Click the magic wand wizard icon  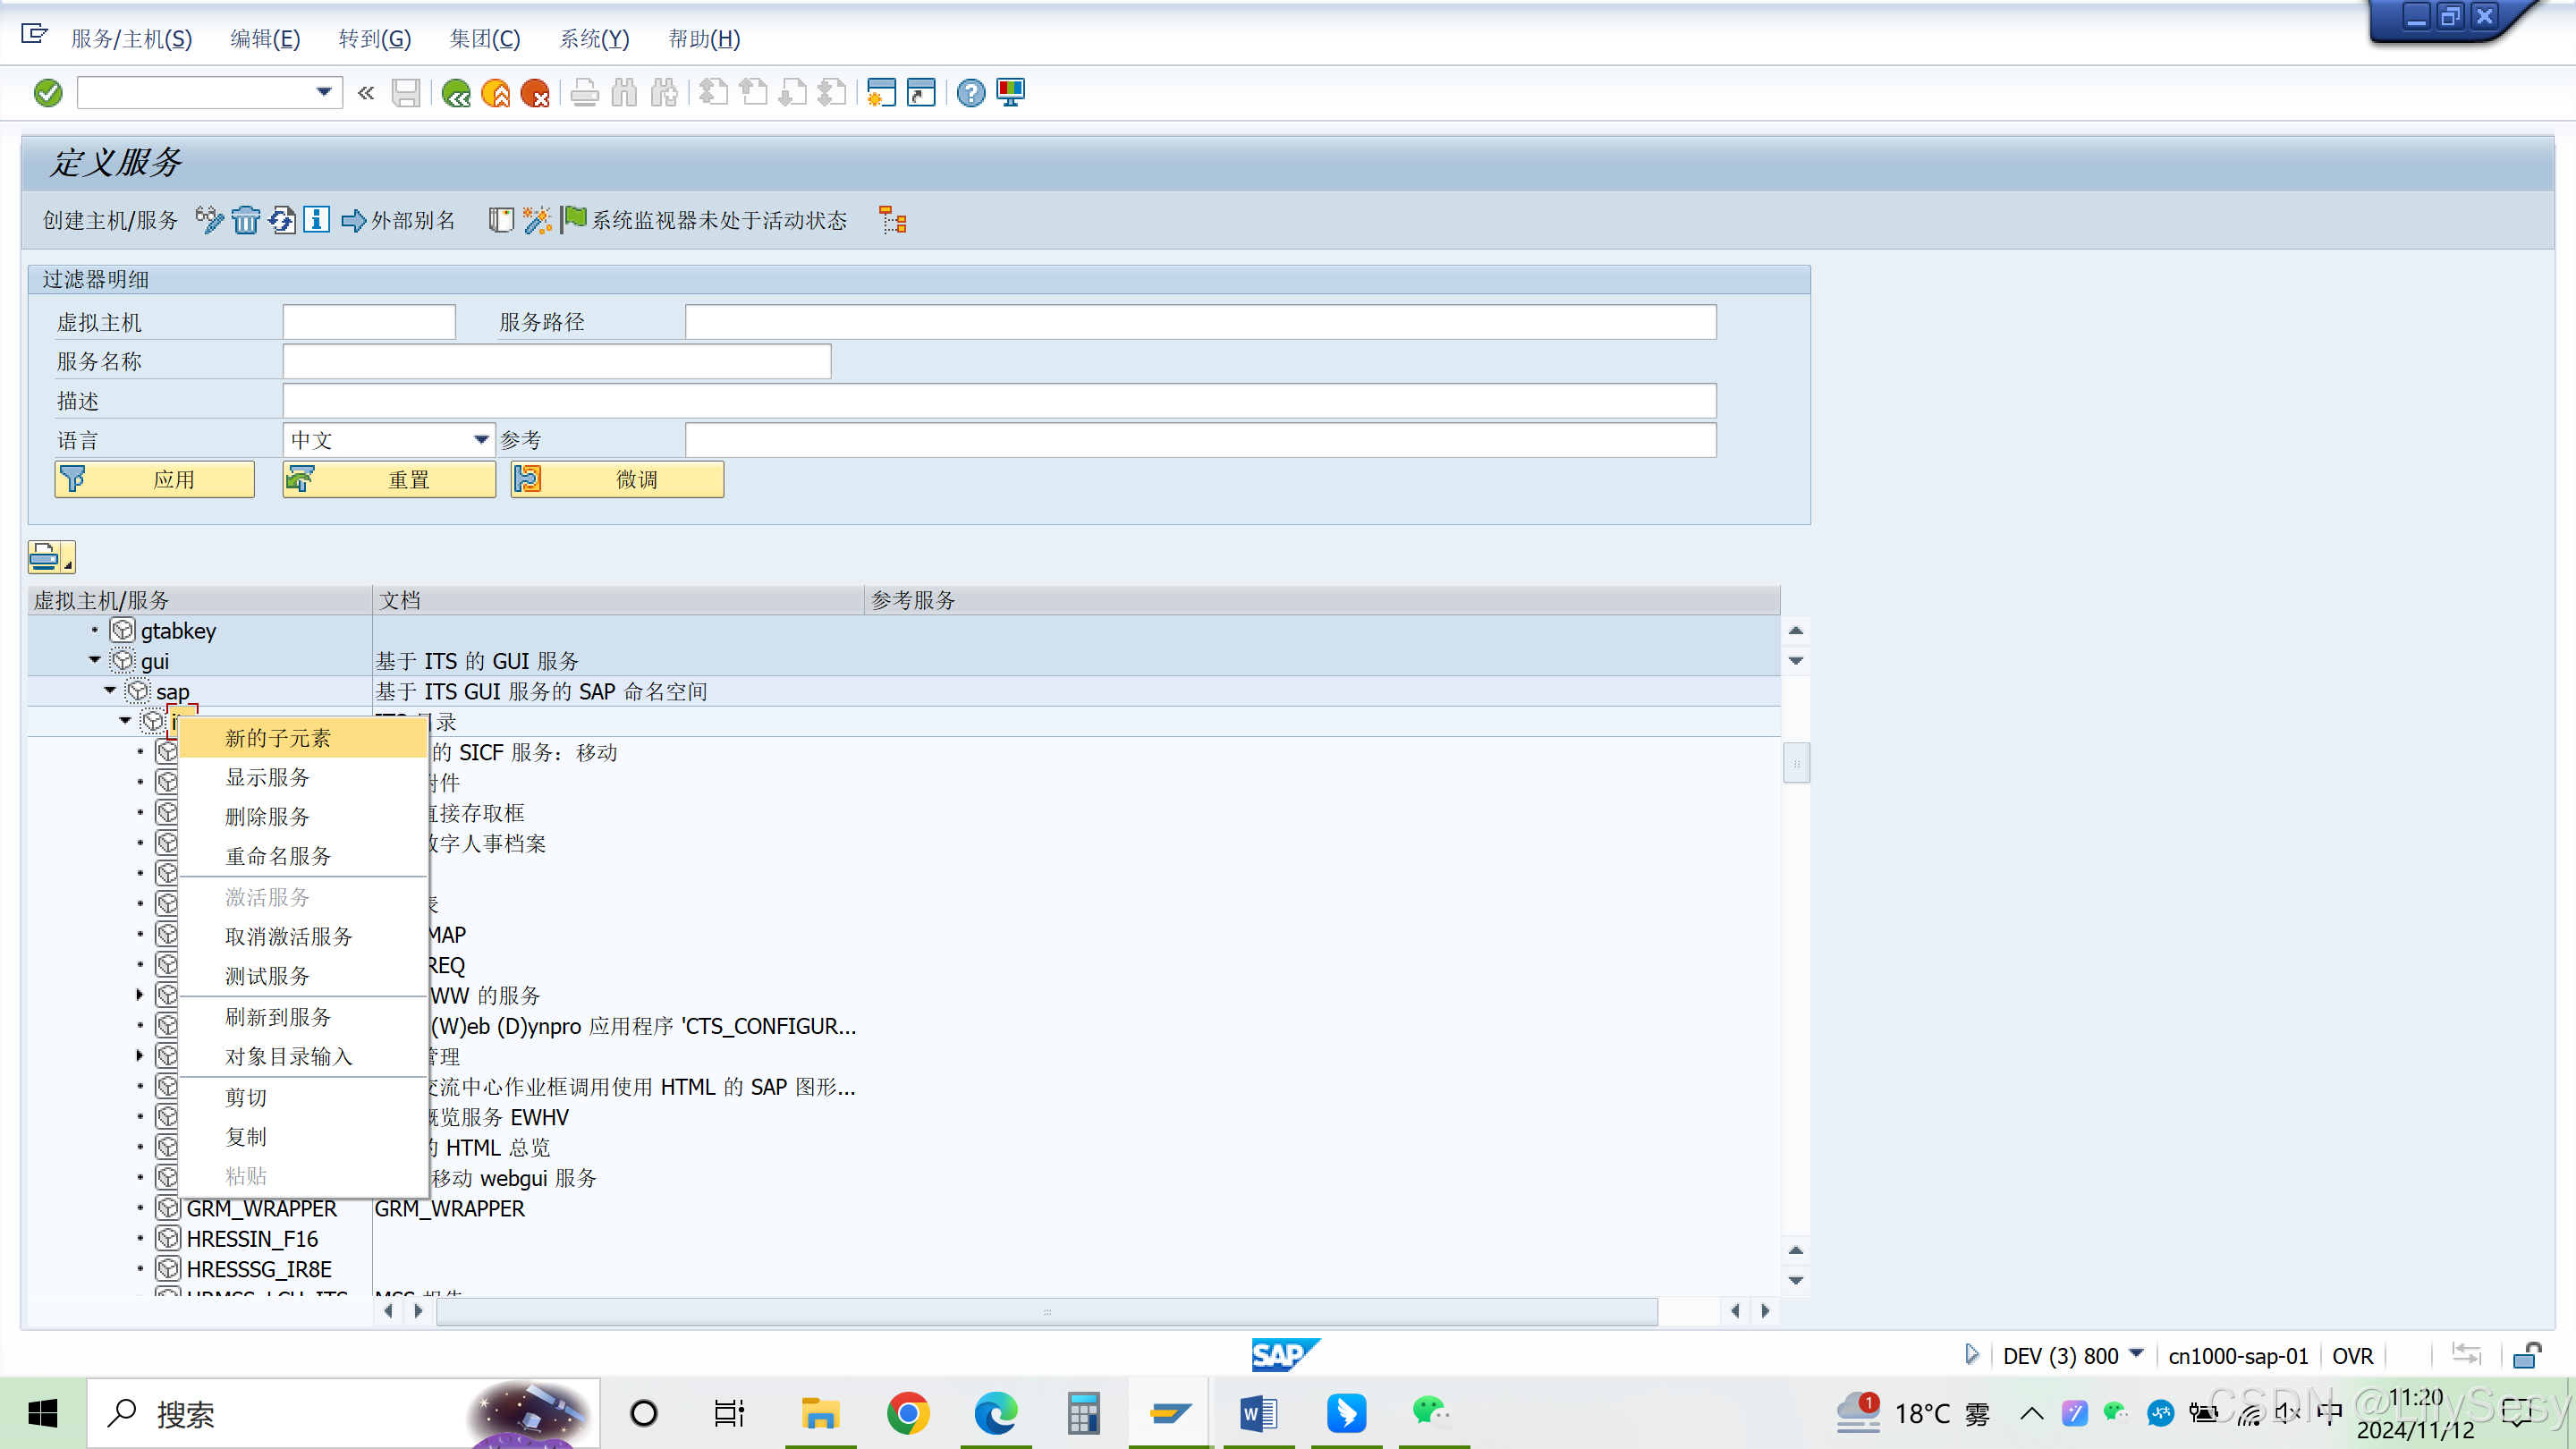(537, 220)
